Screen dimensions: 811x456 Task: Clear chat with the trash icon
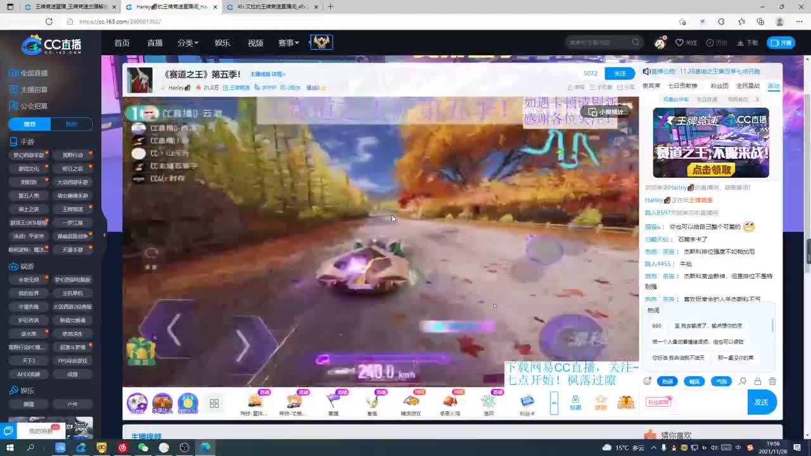coord(772,381)
